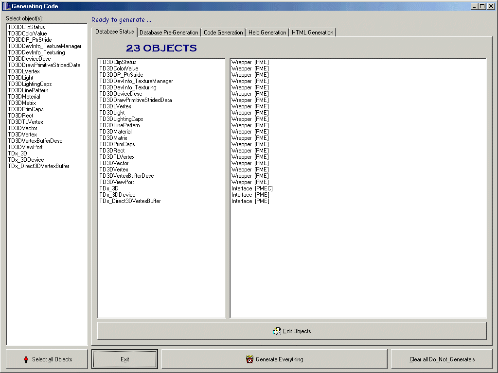
Task: Switch to the Database Pre-Generation tab
Action: pyautogui.click(x=169, y=33)
